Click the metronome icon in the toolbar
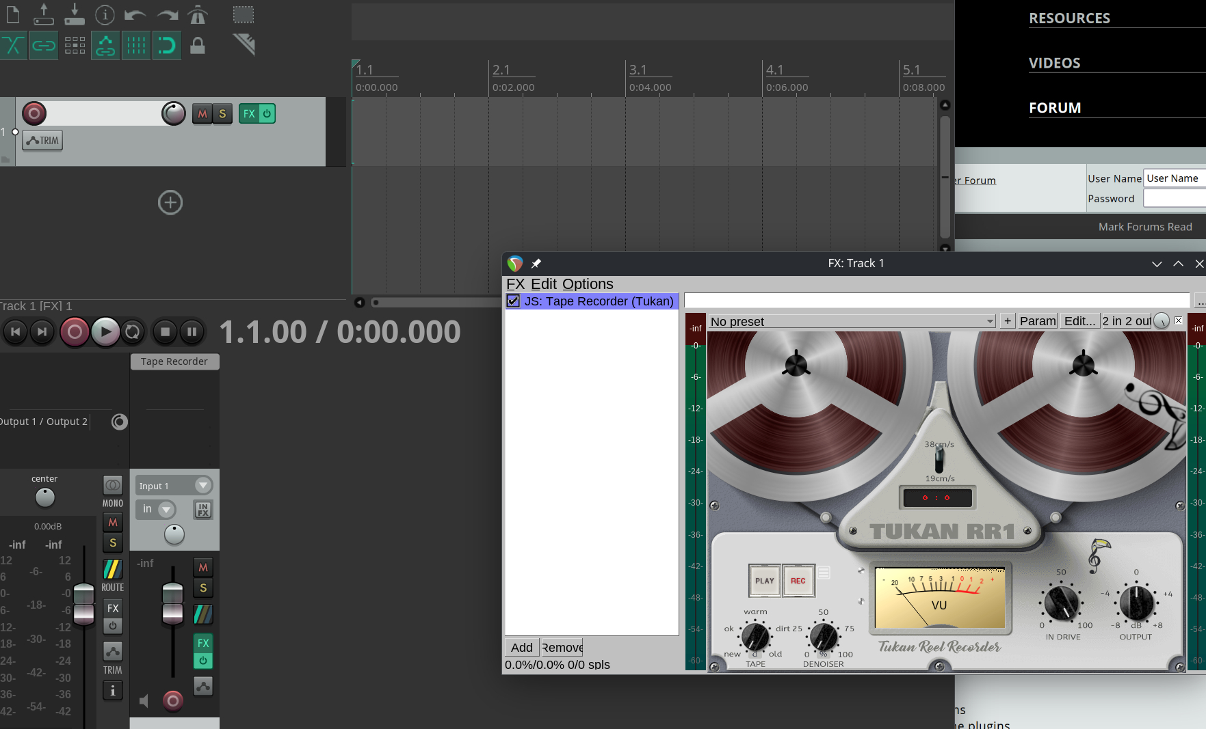The image size is (1206, 729). (198, 14)
